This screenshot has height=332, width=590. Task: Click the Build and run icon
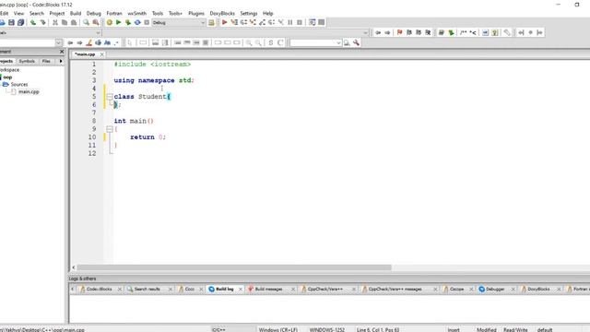click(128, 22)
